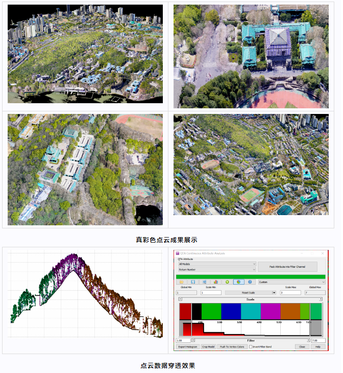Image resolution: width=343 pixels, height=373 pixels.
Task: Click the blue help question icon
Action: click(250, 282)
